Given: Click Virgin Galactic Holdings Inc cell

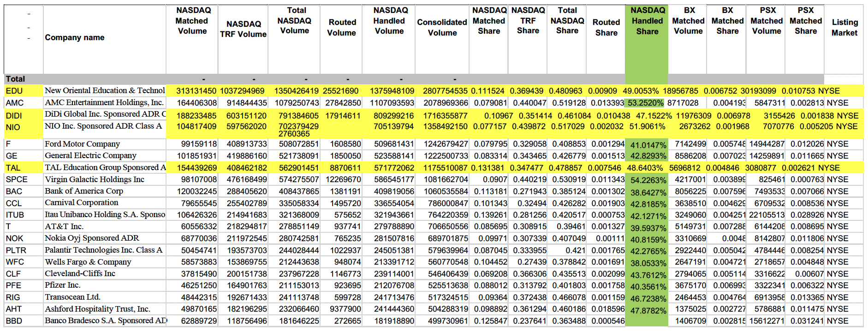Looking at the screenshot, I should [x=95, y=179].
